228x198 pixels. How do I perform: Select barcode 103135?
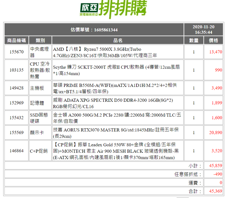(x=16, y=70)
